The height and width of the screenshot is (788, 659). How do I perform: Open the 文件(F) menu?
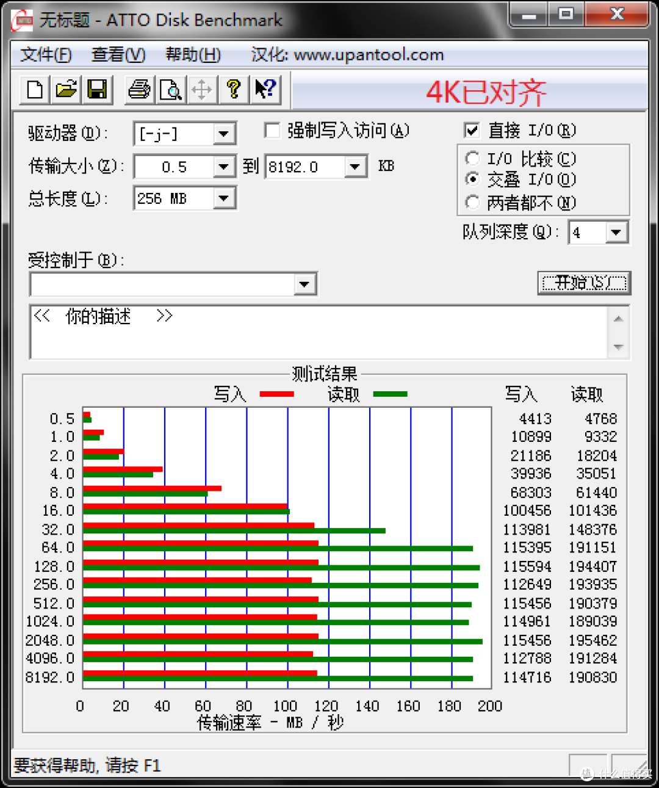tap(46, 55)
